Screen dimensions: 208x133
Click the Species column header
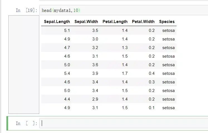coord(167,22)
